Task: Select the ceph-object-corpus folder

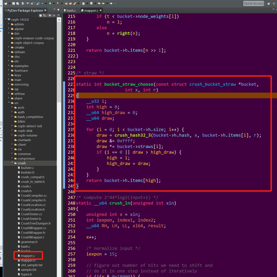Action: tap(29, 43)
